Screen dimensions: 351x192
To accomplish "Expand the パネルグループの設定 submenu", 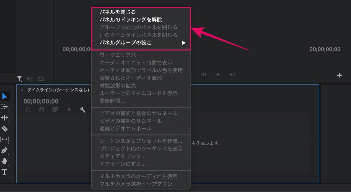I will (141, 43).
